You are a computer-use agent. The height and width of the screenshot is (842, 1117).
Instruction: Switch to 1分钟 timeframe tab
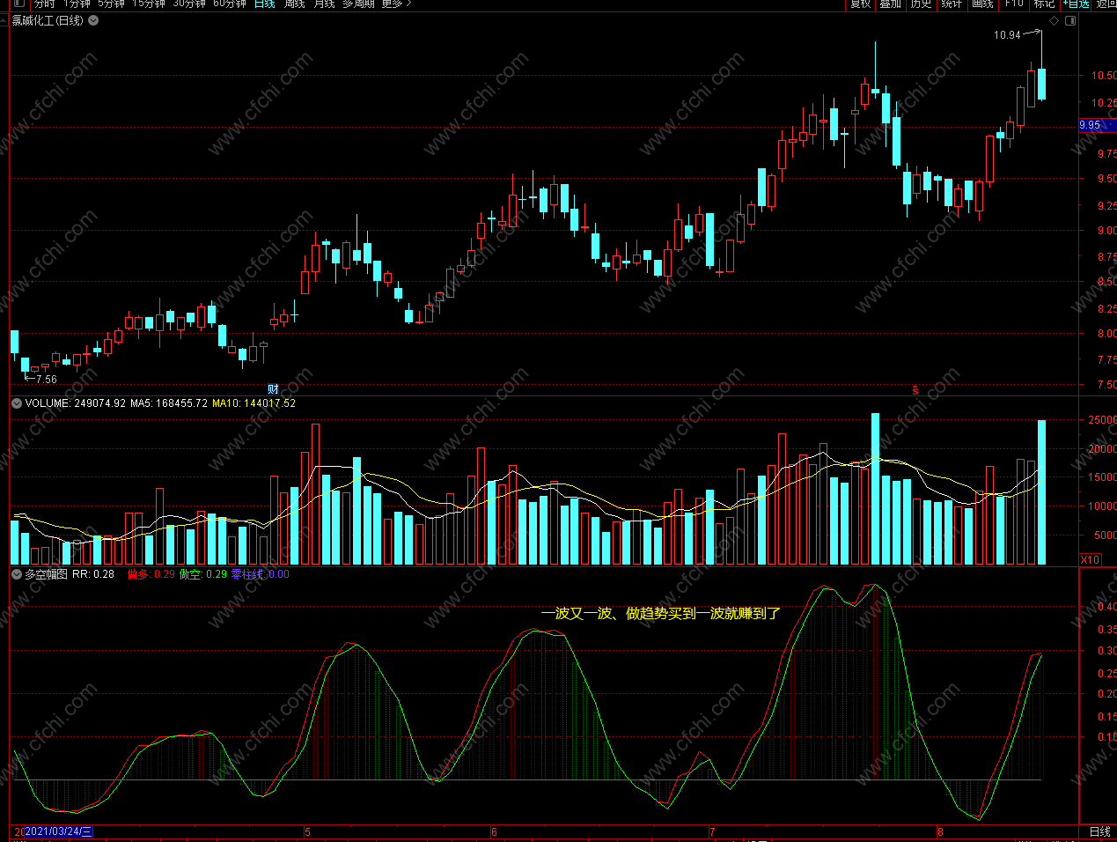point(77,4)
